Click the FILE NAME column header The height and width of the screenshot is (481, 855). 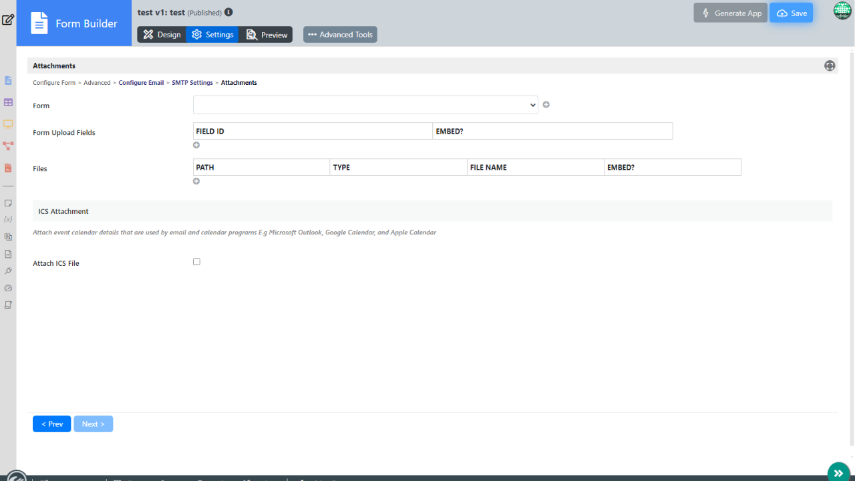pos(535,167)
